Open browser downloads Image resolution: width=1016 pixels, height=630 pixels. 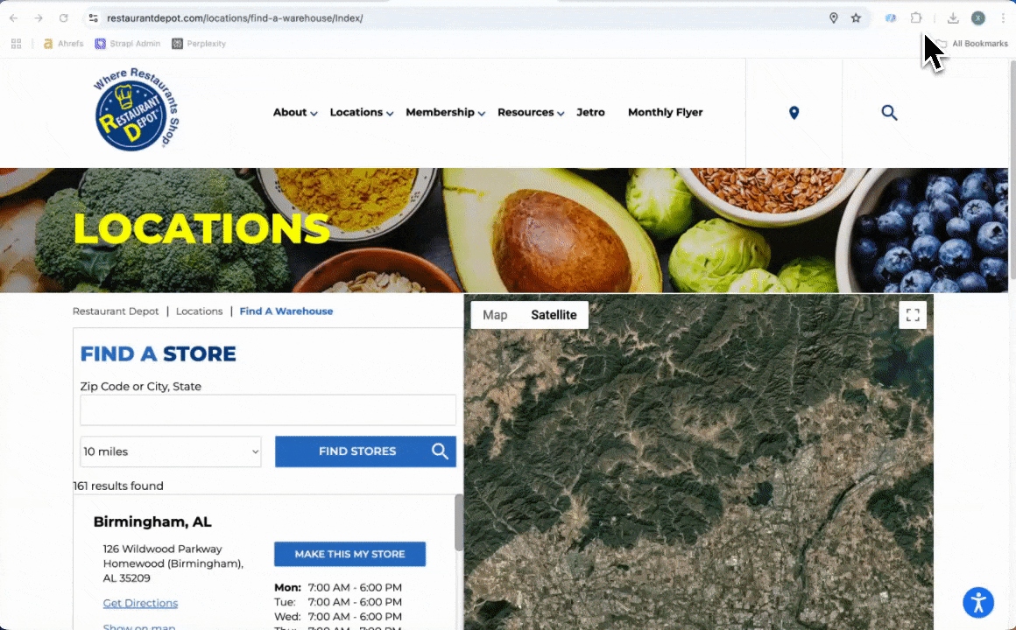(953, 18)
